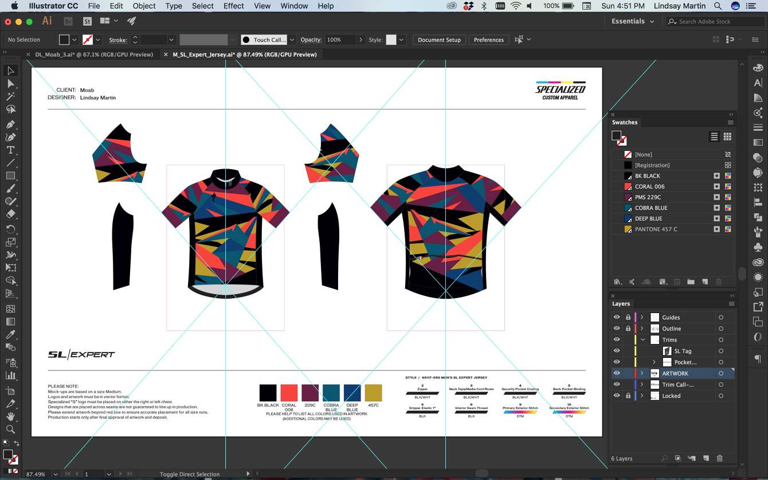The image size is (768, 480).
Task: Select the Zoom tool at the toolbar bottom
Action: (10, 429)
